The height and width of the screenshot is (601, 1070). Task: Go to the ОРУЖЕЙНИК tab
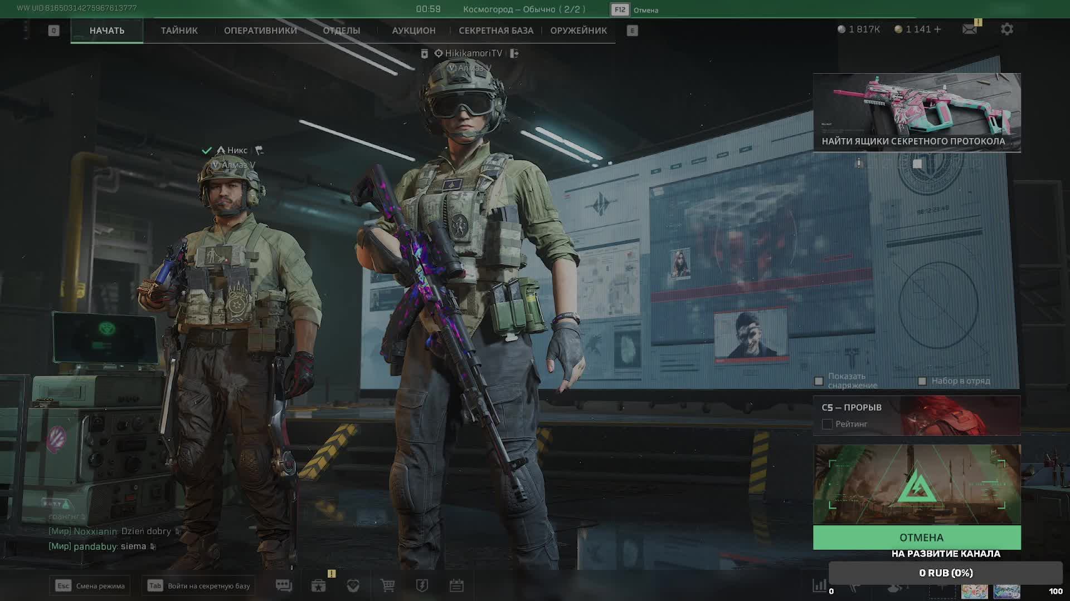pyautogui.click(x=578, y=31)
